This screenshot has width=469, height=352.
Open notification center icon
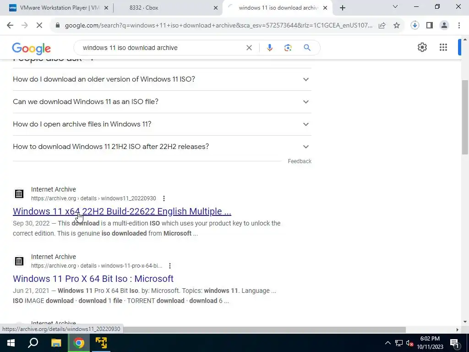pyautogui.click(x=454, y=343)
